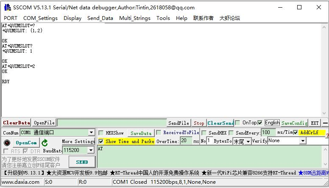
Task: Click the green refresh ports icon
Action: [x=45, y=143]
